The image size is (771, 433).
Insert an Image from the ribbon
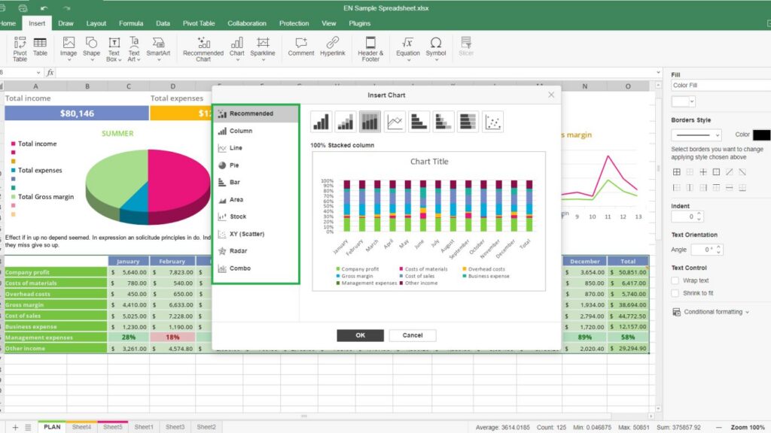tap(69, 48)
